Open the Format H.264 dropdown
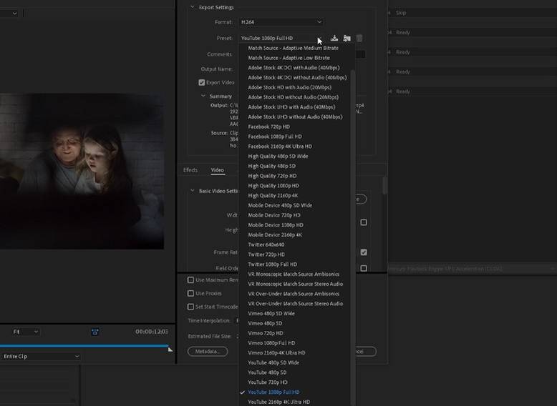 pyautogui.click(x=281, y=22)
